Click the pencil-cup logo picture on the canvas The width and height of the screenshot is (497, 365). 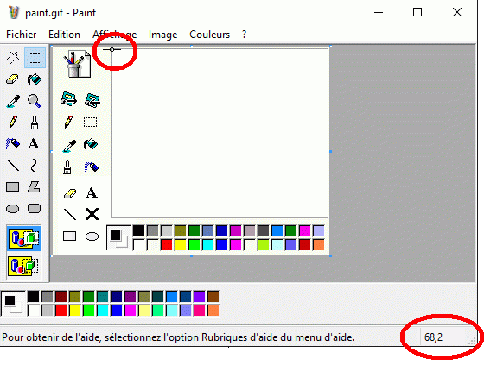[x=77, y=63]
